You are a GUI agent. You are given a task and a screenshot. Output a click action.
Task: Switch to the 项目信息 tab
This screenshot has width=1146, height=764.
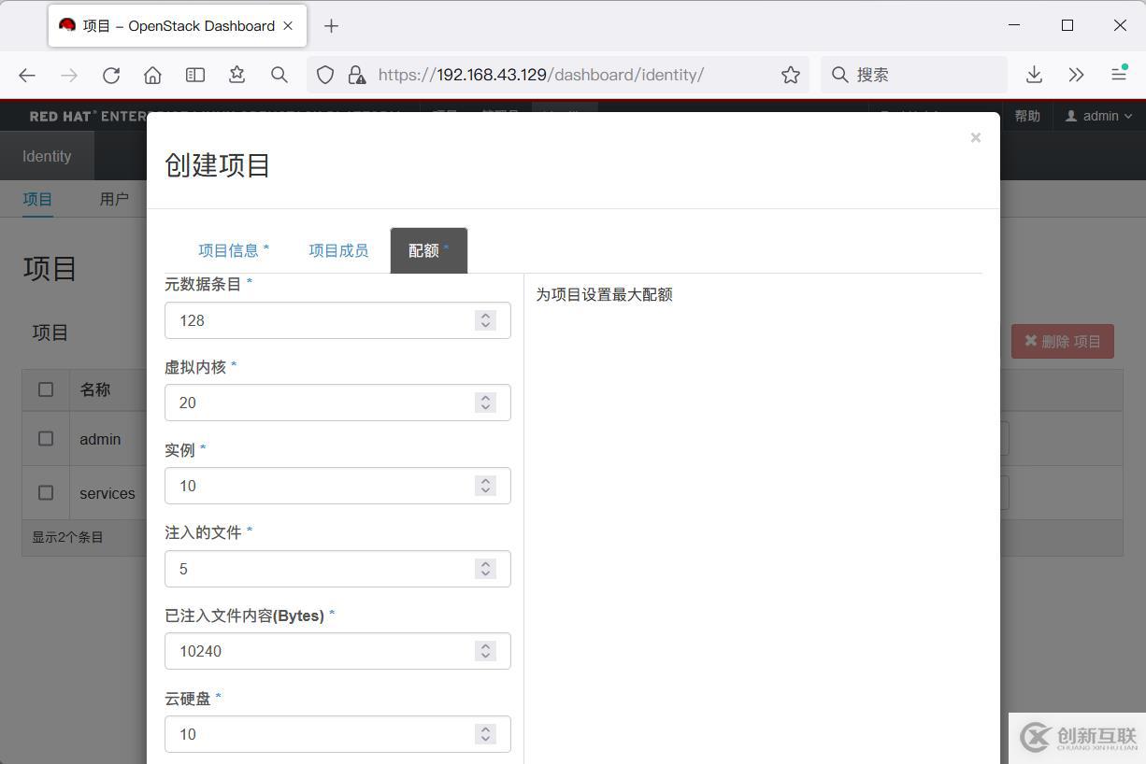[x=233, y=250]
